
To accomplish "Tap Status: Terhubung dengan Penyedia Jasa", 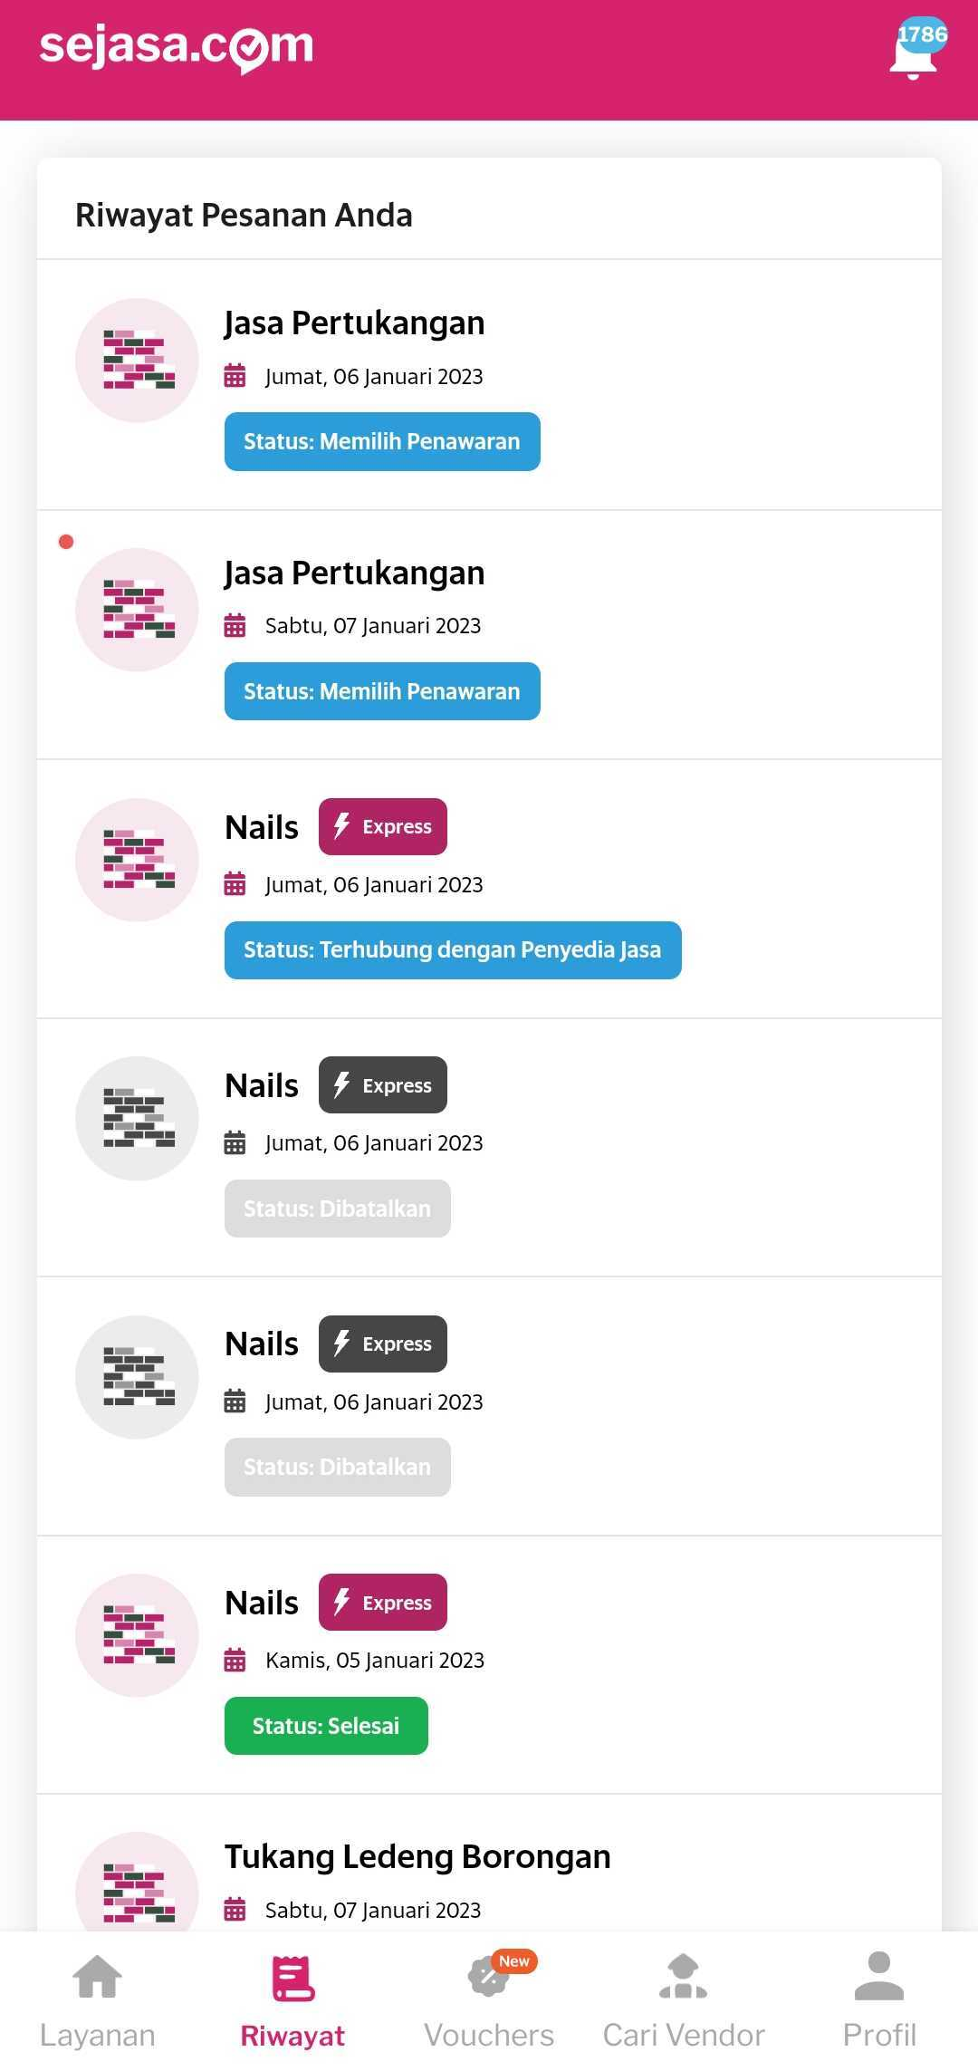I will pyautogui.click(x=453, y=950).
